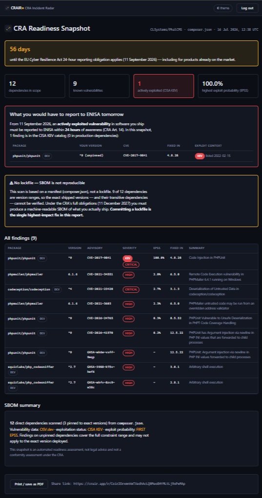The width and height of the screenshot is (262, 498).
Task: Click the red KEV badge in ENISA table
Action: coord(200,156)
